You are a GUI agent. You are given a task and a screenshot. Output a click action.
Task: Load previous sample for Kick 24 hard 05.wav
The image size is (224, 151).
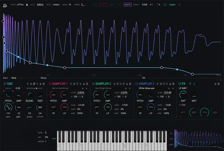pyautogui.click(x=83, y=88)
